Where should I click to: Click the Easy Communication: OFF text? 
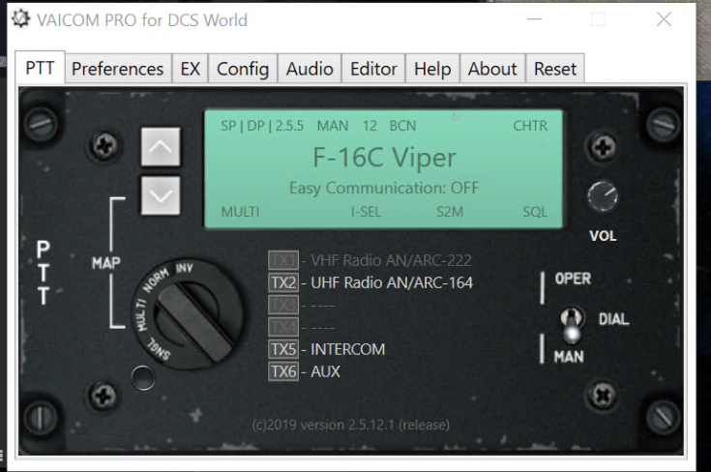[x=384, y=188]
